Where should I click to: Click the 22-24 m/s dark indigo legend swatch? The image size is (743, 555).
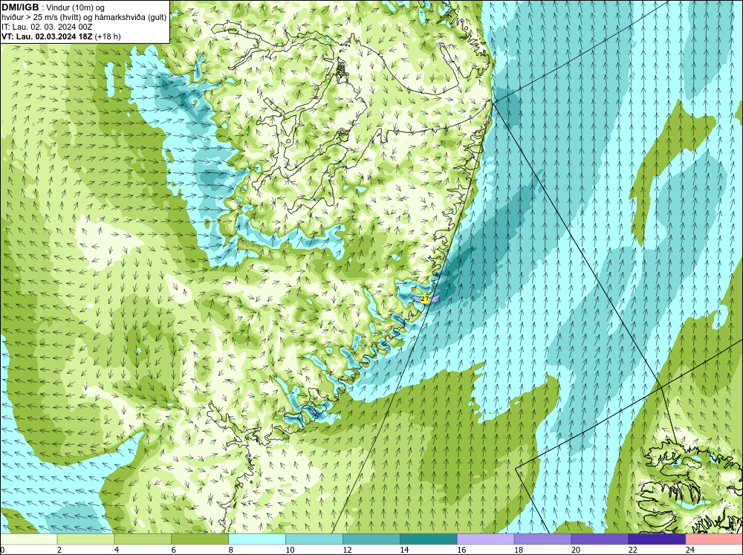(657, 539)
